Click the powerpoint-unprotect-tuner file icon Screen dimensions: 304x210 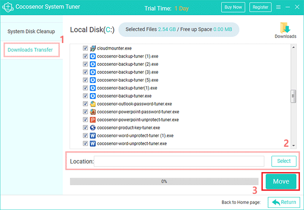coord(93,119)
